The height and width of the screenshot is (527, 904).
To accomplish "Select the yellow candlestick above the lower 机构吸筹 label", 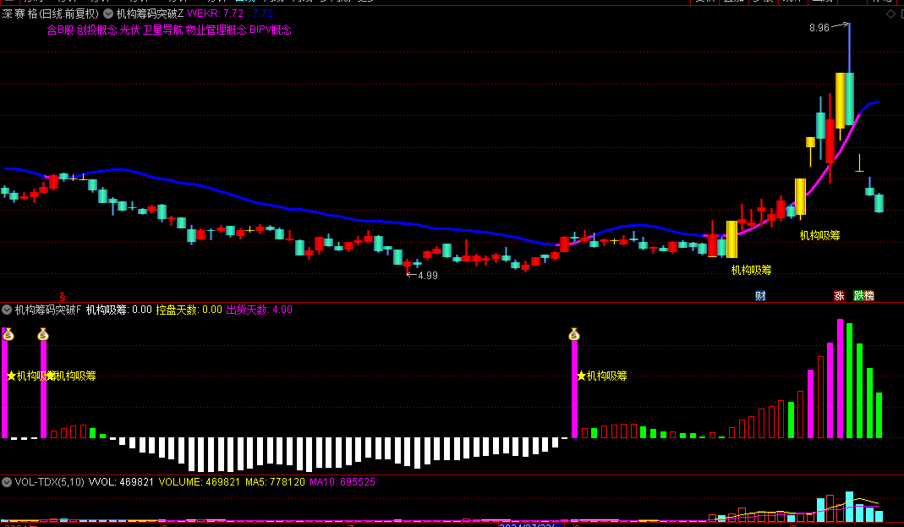I will click(731, 239).
